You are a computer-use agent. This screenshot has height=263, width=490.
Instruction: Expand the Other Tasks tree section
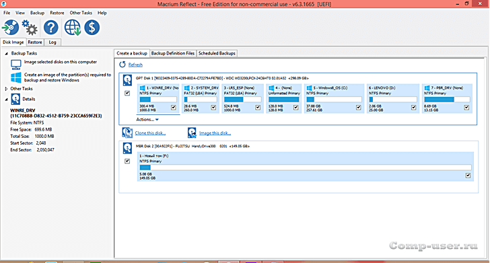point(6,89)
